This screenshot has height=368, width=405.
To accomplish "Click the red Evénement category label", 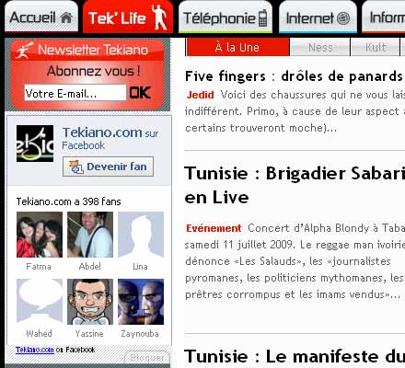I will pyautogui.click(x=214, y=228).
